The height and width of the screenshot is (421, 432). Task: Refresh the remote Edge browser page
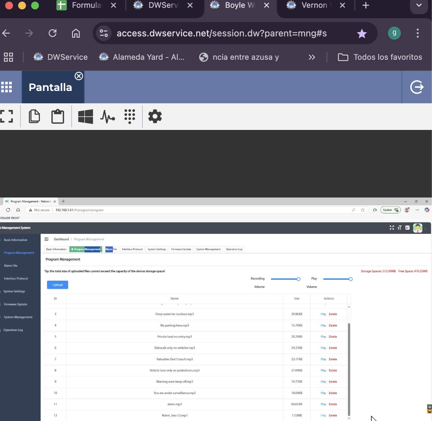coord(8,210)
